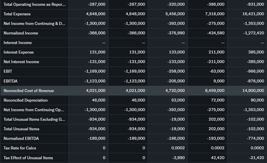Screen dimensions: 267x163
Task: Click the Tax Rate for Calcs label
Action: coord(20,148)
